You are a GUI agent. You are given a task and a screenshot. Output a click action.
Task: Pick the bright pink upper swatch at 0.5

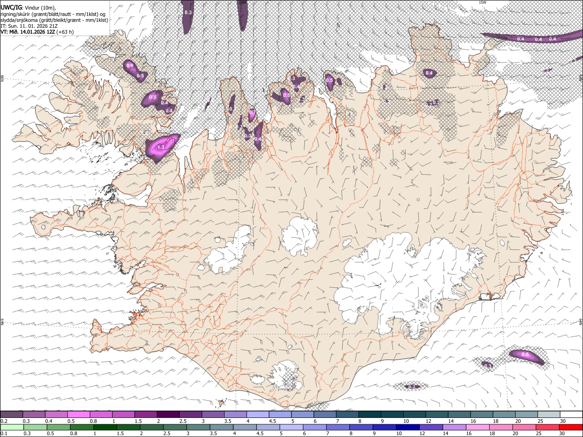[78, 414]
